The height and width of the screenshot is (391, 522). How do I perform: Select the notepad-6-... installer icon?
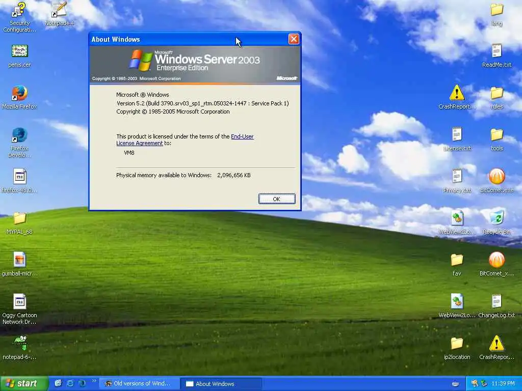click(19, 348)
